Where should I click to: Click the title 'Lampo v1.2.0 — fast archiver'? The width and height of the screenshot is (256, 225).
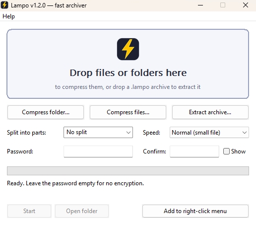49,5
